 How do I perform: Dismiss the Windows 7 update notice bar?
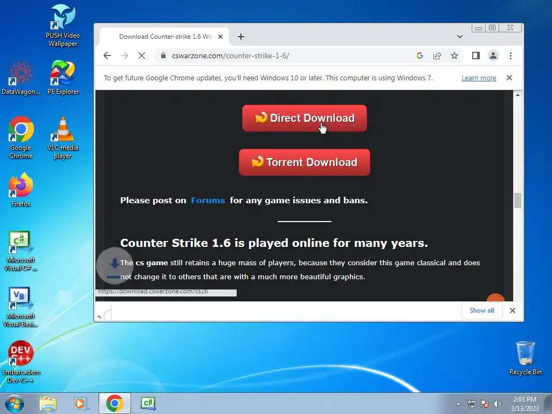[509, 78]
